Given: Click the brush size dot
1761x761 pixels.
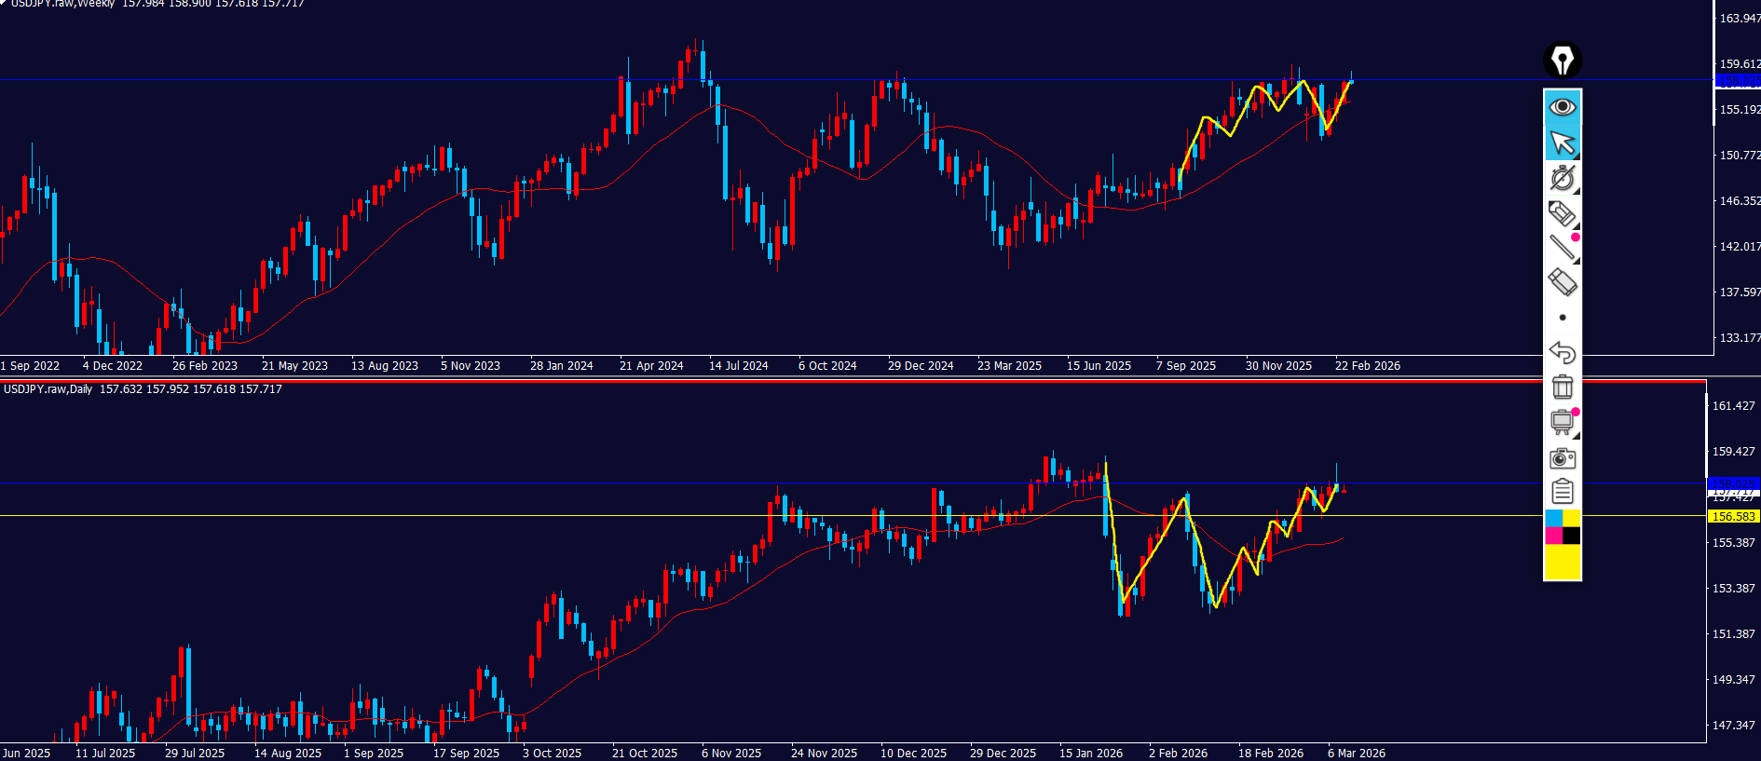Looking at the screenshot, I should click(x=1563, y=318).
